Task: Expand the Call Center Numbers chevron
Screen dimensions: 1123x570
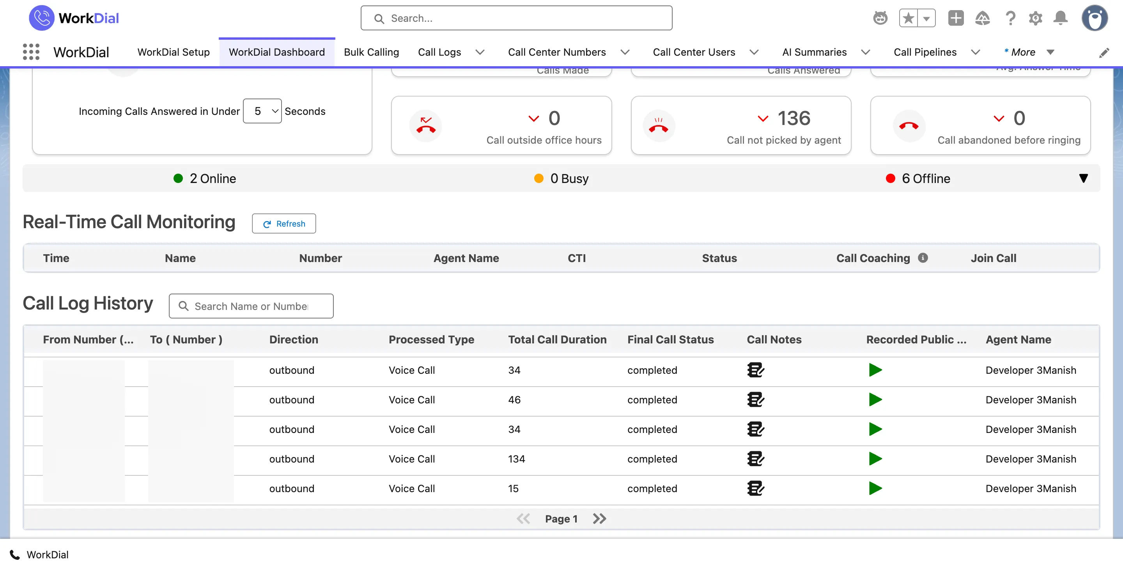Action: (x=625, y=52)
